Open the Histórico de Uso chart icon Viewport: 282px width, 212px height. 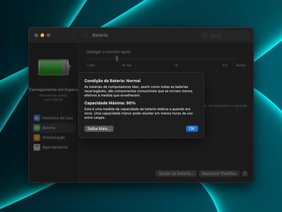37,118
